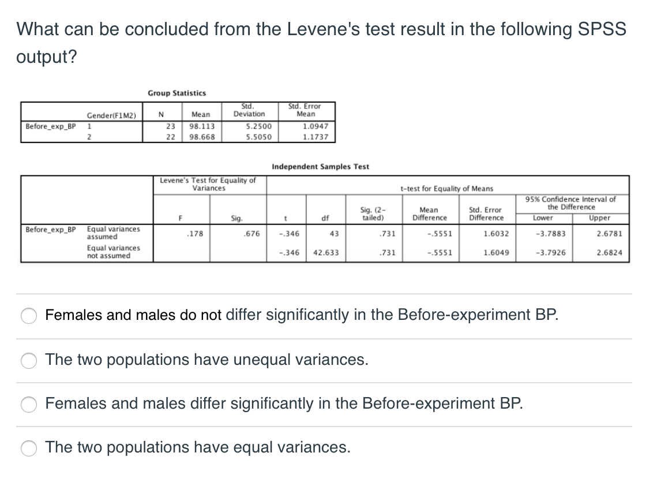Select the Mean value 98.113 in Group Statistics

coord(201,126)
